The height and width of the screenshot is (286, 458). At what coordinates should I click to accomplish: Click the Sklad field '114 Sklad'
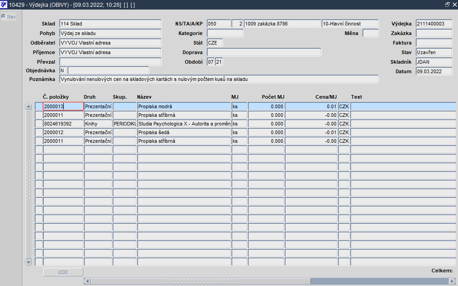point(110,24)
